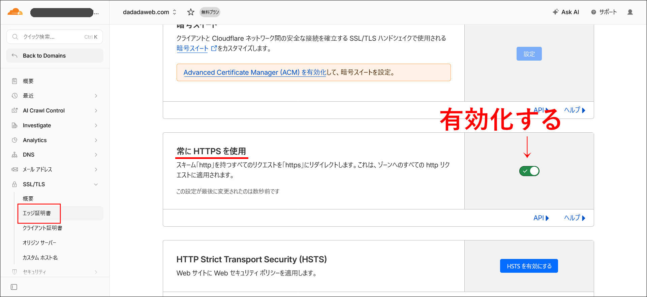The width and height of the screenshot is (647, 297).
Task: Collapse sidebar with the panel icon
Action: point(14,287)
